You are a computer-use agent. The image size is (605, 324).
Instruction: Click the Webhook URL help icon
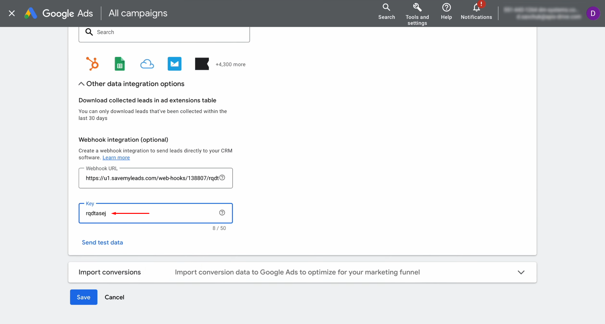pos(222,178)
